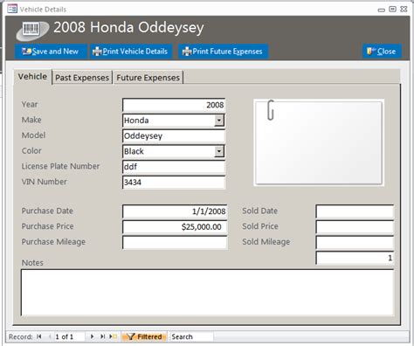
Task: Jump to last record arrow
Action: click(102, 336)
